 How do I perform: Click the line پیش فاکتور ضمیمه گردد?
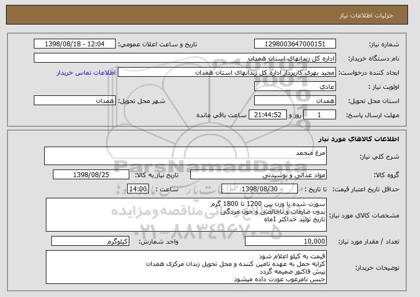(292, 271)
